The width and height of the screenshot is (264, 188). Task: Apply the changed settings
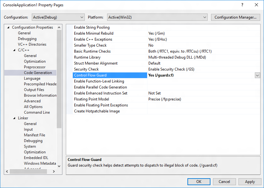pos(250,181)
